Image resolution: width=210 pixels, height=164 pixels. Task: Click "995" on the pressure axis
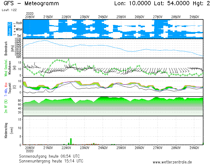[19, 57]
